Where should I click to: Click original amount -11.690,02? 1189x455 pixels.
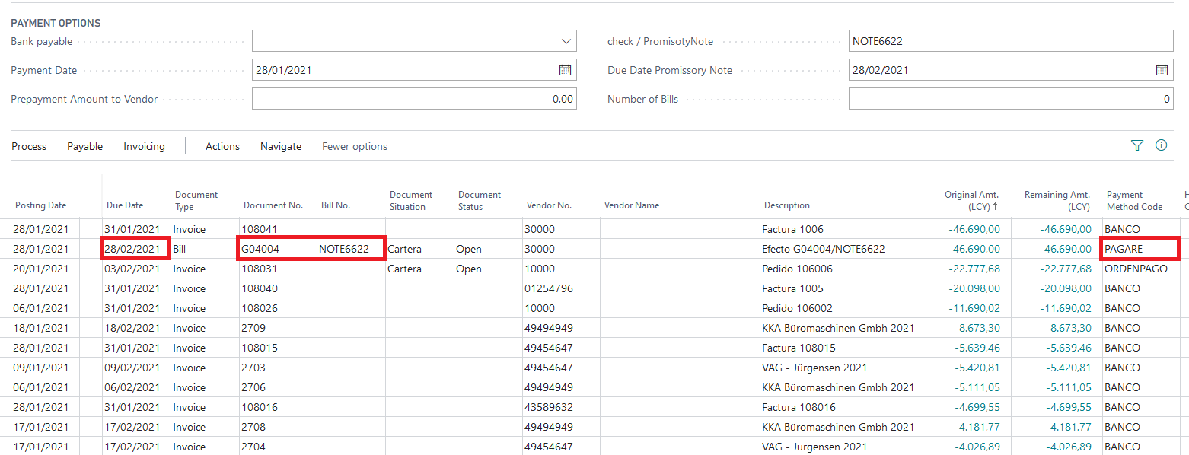point(975,308)
